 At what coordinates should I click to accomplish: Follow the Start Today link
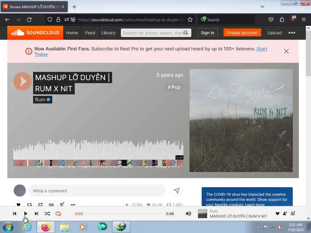pos(262,49)
